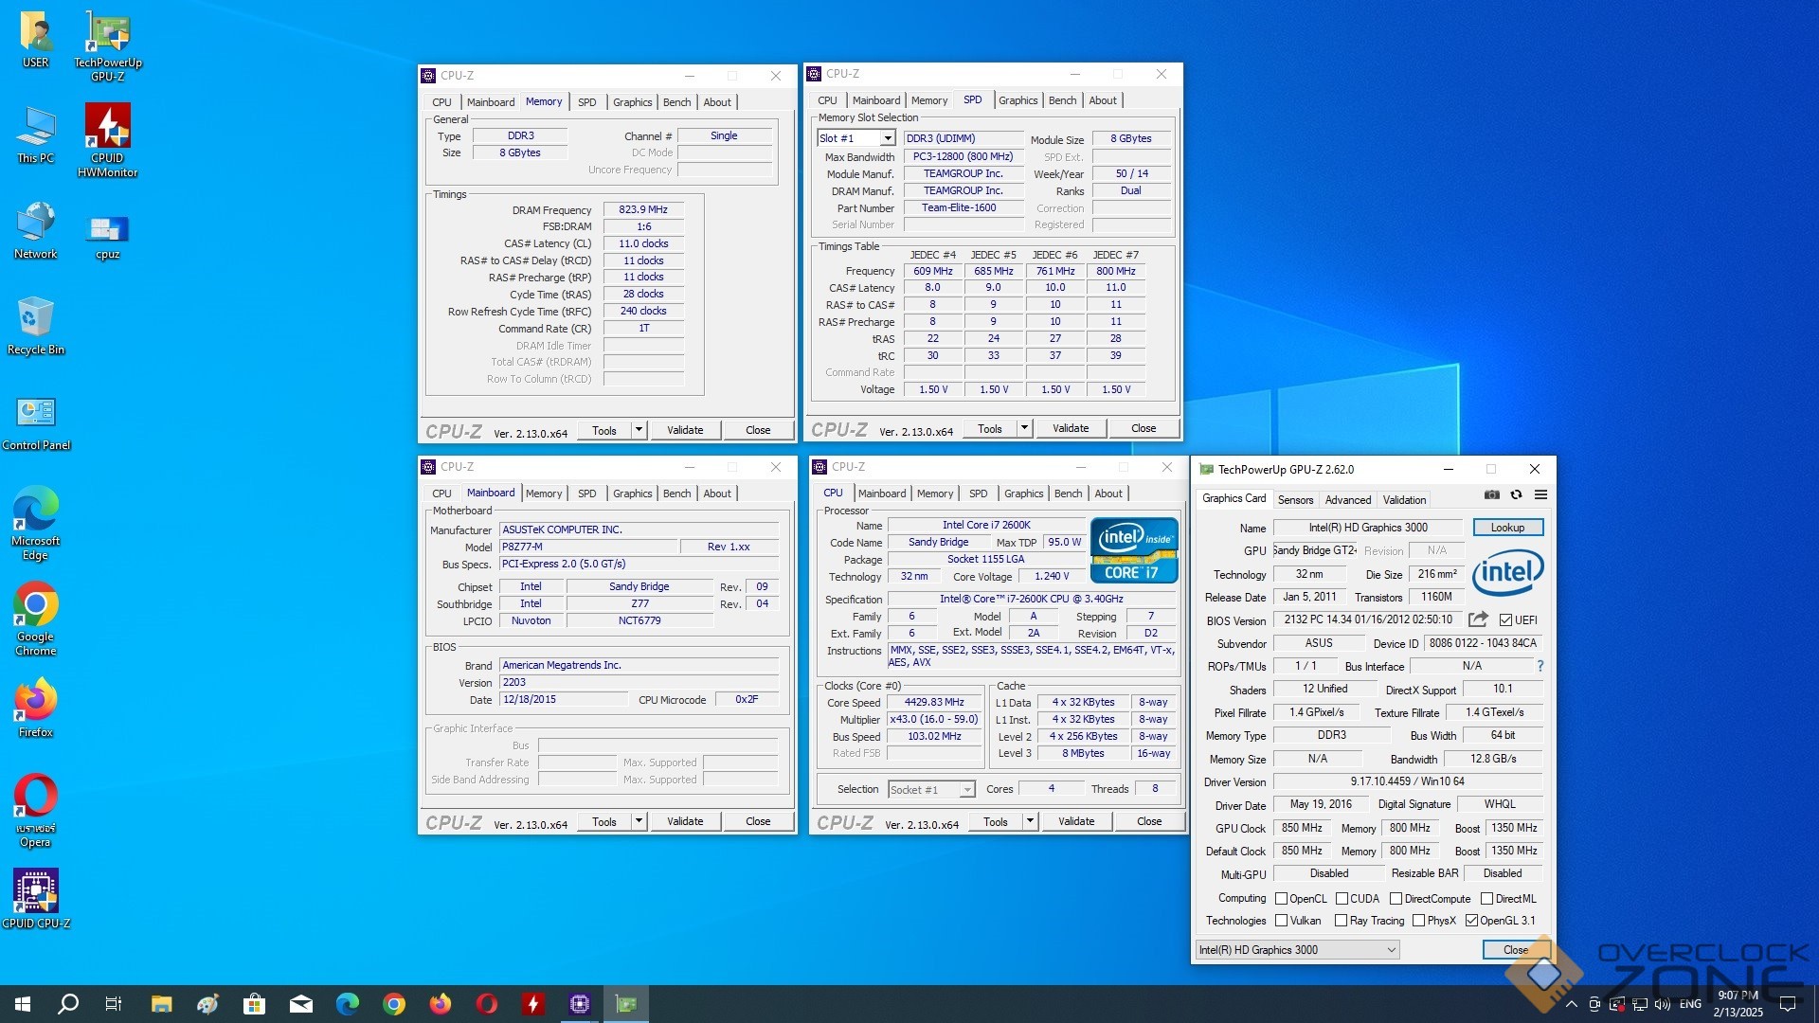Take GPU-Z screenshot with camera icon

pos(1492,494)
